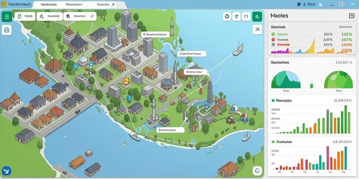Screen dimensions: 359x179
Task: Close the third top tab via its X
Action: click(113, 5)
